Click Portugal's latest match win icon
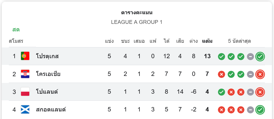 [x=260, y=56]
